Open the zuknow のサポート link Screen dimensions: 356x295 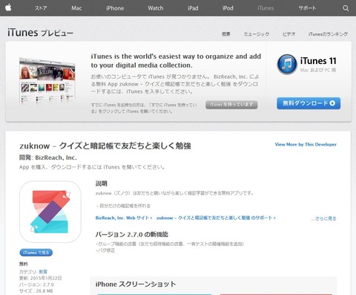point(216,218)
